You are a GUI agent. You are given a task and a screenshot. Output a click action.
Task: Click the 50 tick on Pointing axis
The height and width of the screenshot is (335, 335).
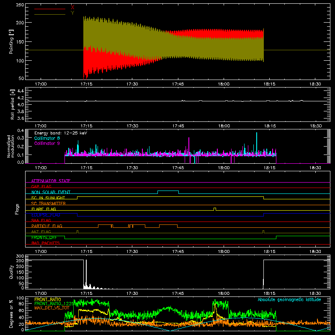(21, 78)
